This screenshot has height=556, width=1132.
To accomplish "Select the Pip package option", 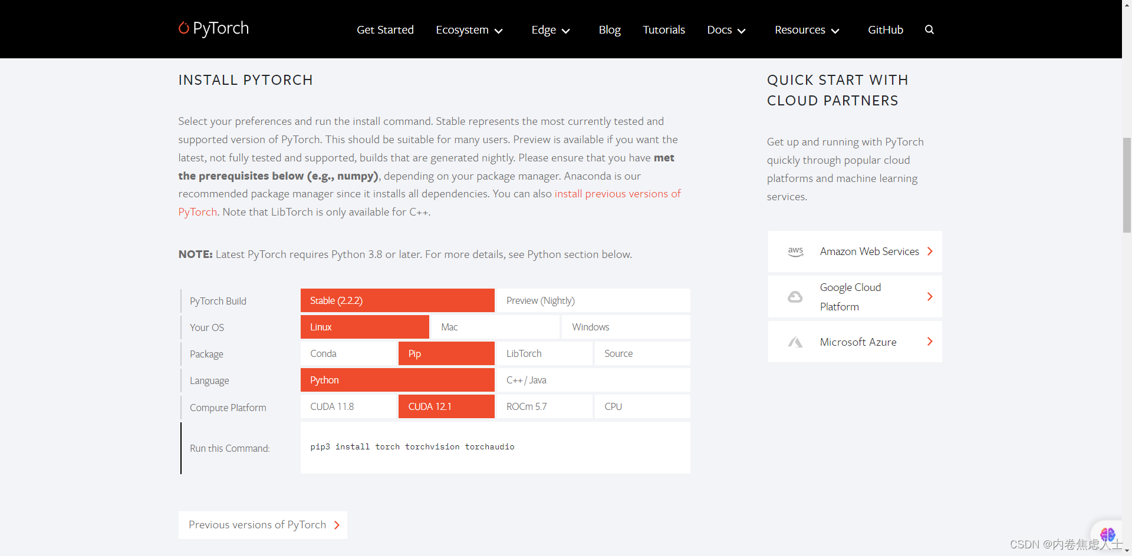I will coord(446,353).
